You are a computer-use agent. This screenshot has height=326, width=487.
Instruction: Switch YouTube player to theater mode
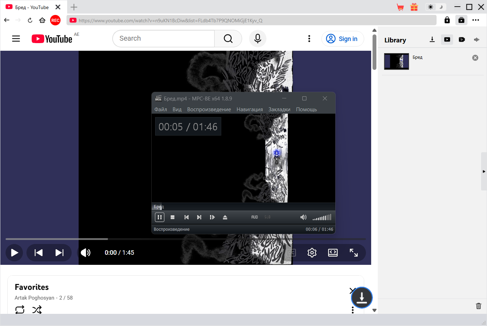click(333, 253)
